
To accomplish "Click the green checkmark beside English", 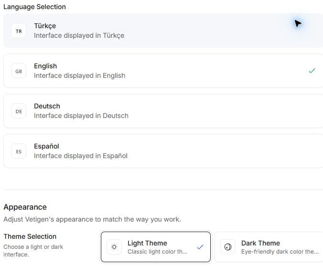I will click(x=312, y=71).
